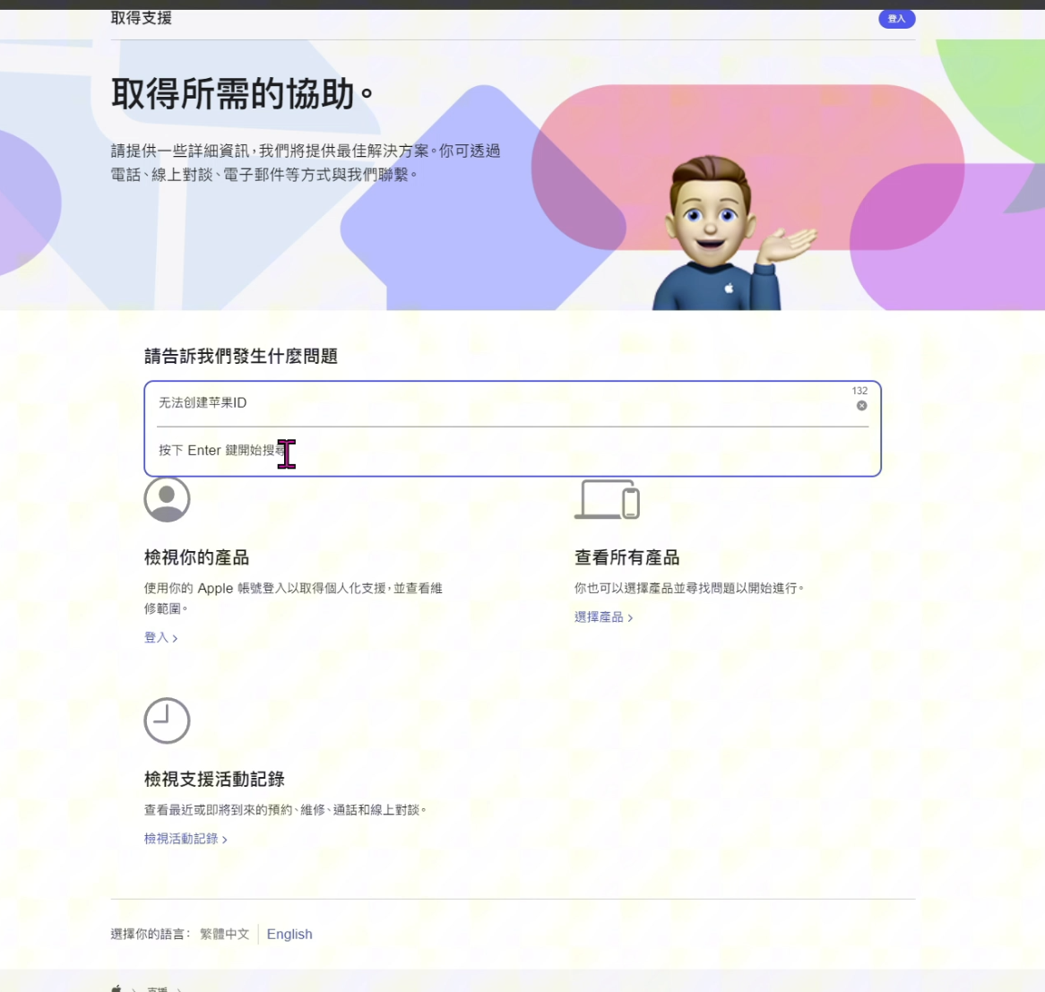Open the 檢視活動記錄 link
Viewport: 1045px width, 992px height.
(186, 839)
